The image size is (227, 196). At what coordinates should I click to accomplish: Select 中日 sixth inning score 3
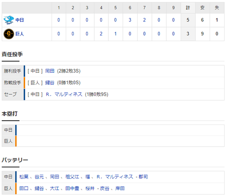pos(130,20)
